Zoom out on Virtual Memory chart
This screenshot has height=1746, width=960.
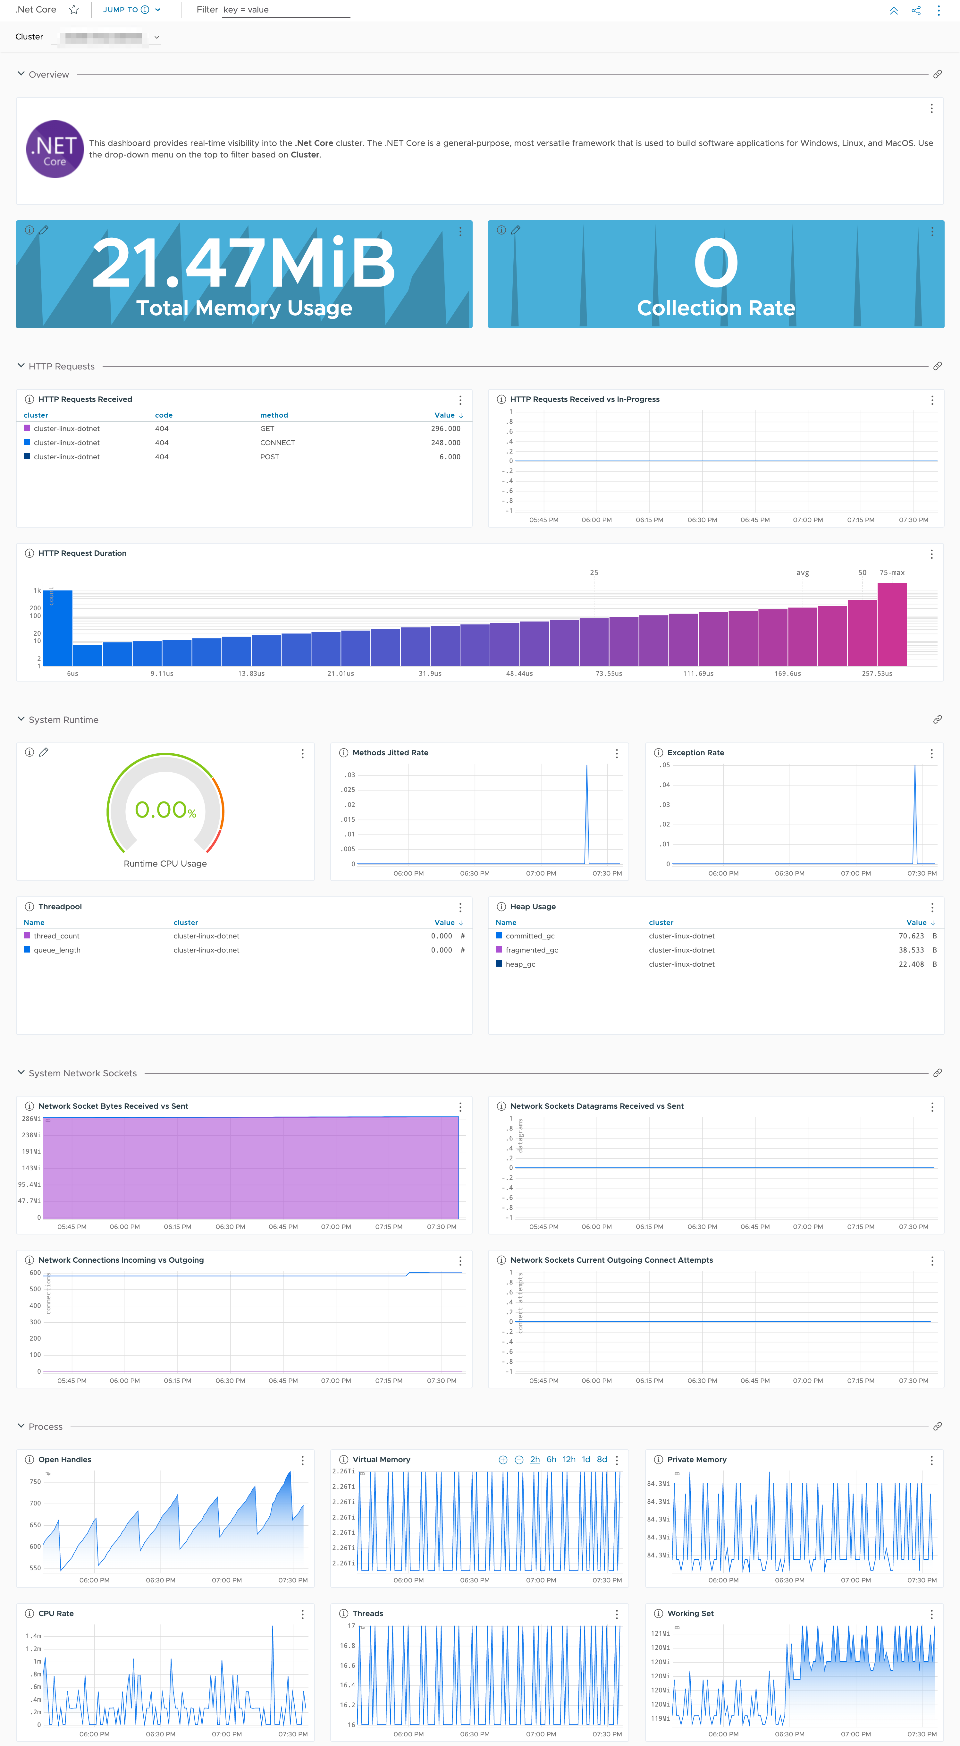point(519,1459)
